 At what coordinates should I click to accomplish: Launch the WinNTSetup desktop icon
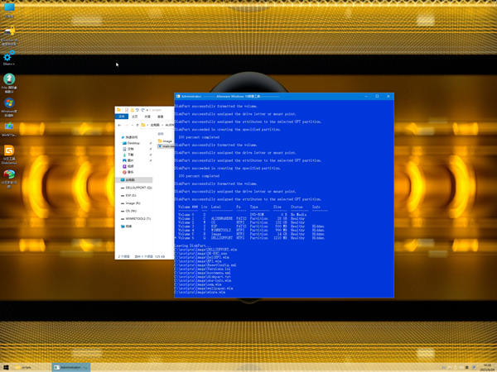pos(9,129)
